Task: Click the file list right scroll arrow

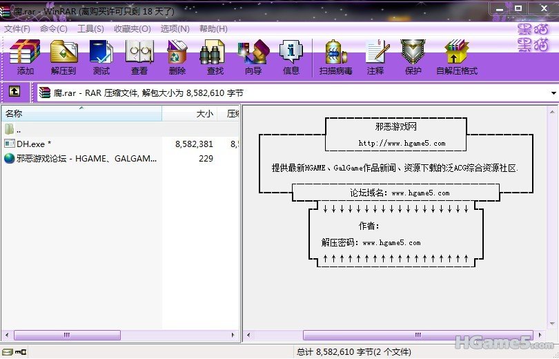Action: click(233, 335)
